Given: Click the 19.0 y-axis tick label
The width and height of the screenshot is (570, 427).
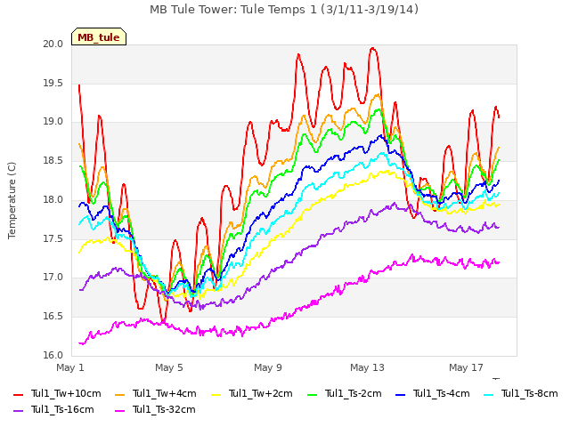Looking at the screenshot, I should 53,122.
